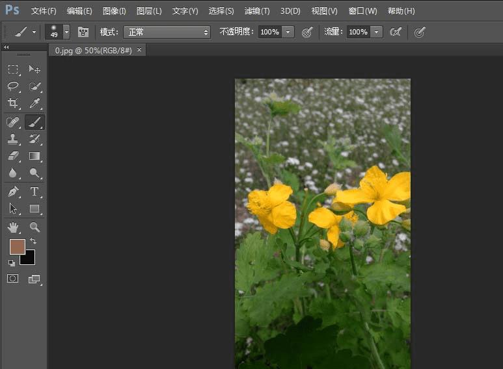Image resolution: width=503 pixels, height=369 pixels.
Task: Reset default foreground and background colors
Action: tap(12, 263)
